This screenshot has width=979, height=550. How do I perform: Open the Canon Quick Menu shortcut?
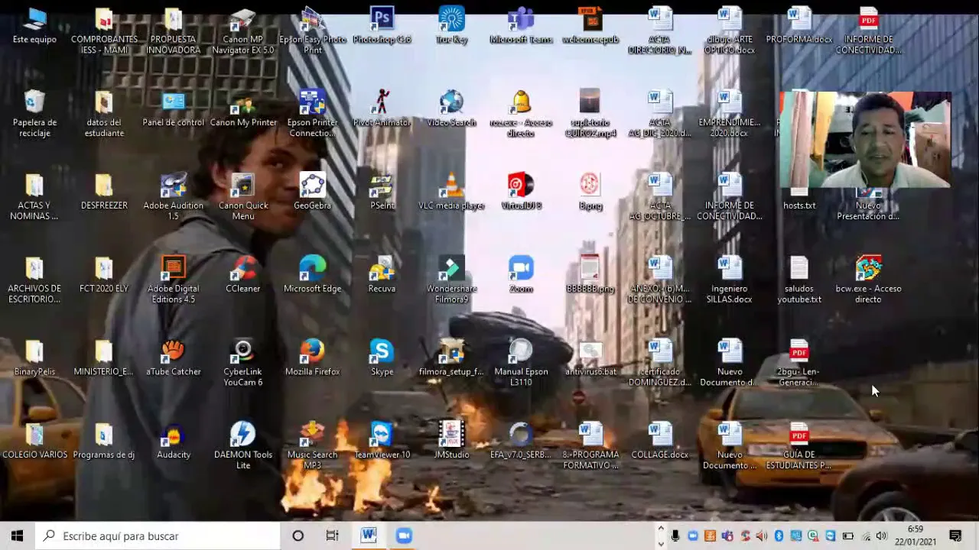[243, 197]
